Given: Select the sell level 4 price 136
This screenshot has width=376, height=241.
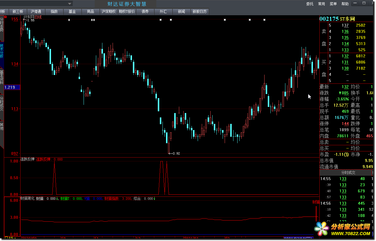Looking at the screenshot, I should coord(345,32).
